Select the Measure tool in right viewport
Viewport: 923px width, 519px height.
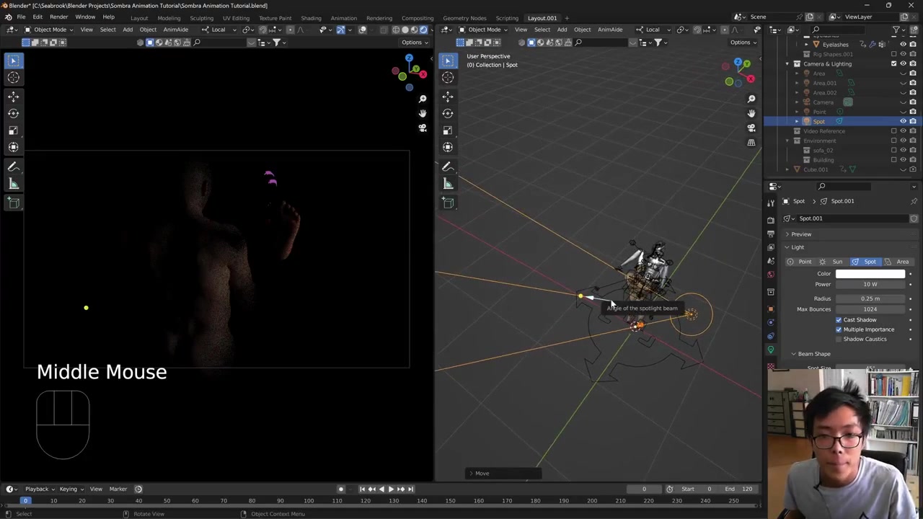coord(448,185)
